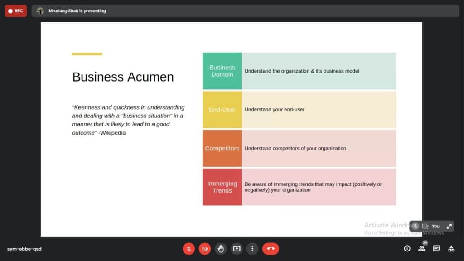Turn on your camera

205,248
